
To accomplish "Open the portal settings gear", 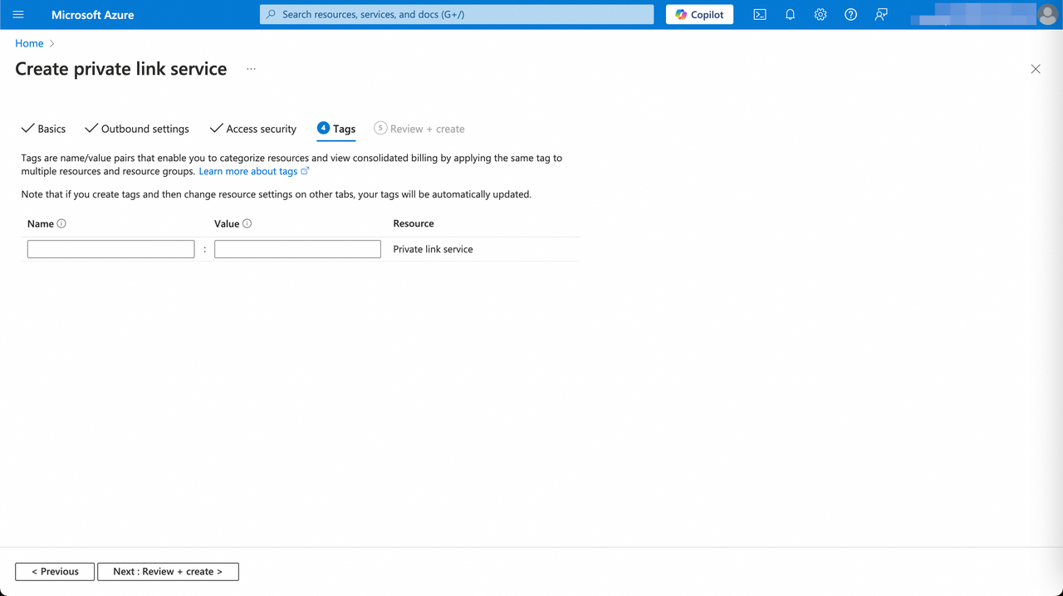I will 820,14.
